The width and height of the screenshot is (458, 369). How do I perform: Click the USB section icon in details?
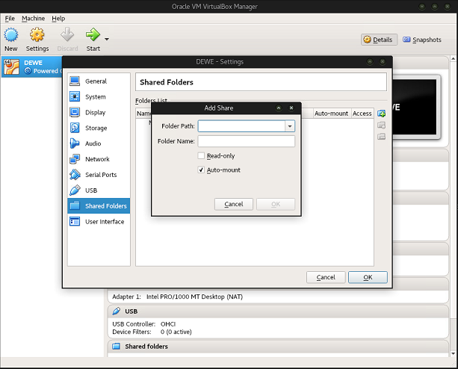pyautogui.click(x=117, y=311)
